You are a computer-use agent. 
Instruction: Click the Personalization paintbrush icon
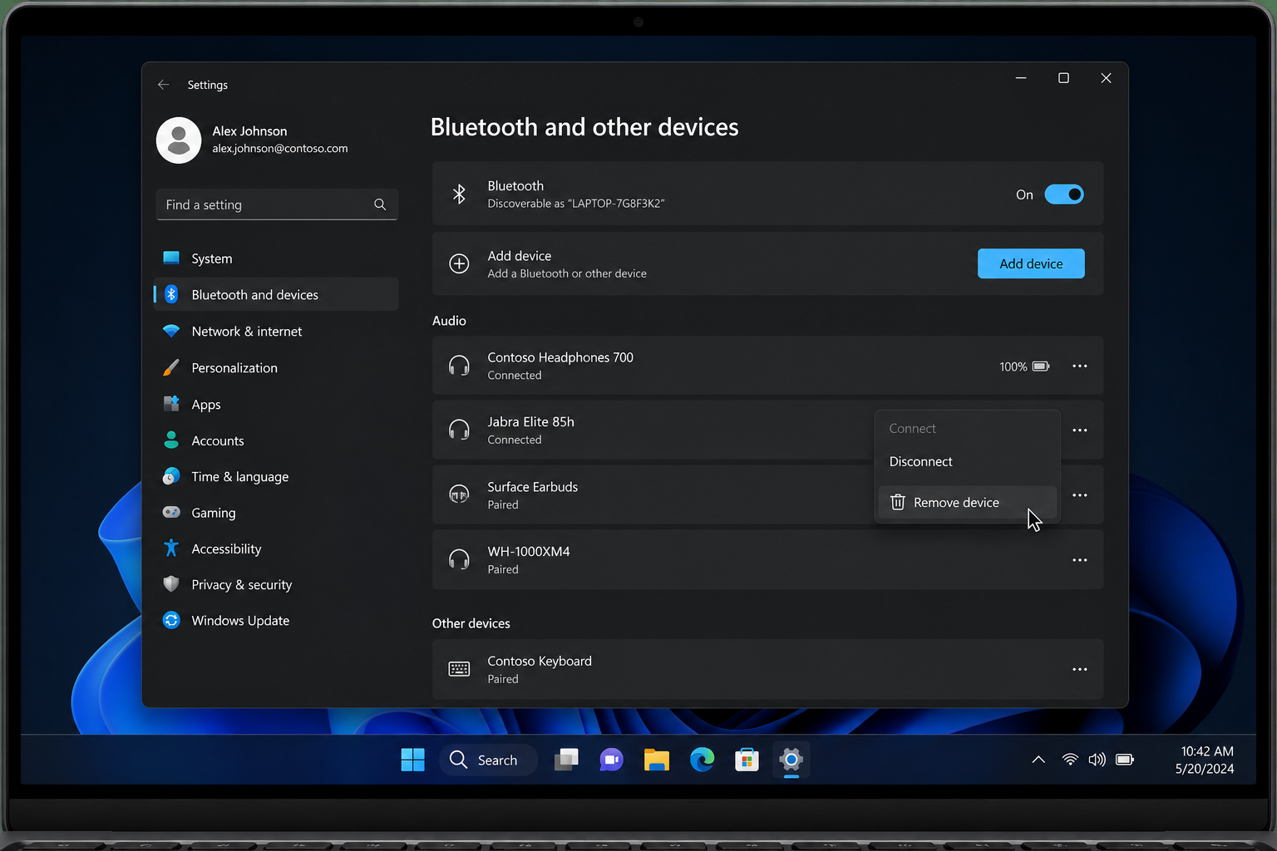[171, 367]
